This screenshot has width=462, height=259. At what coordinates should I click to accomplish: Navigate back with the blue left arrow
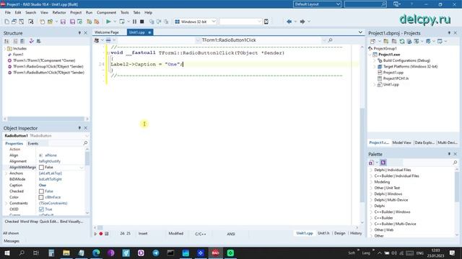pyautogui.click(x=289, y=22)
